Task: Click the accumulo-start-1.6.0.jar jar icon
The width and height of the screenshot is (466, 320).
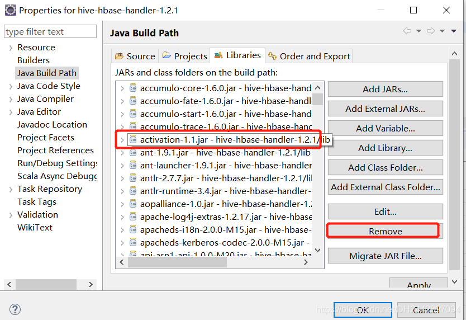Action: tap(133, 114)
